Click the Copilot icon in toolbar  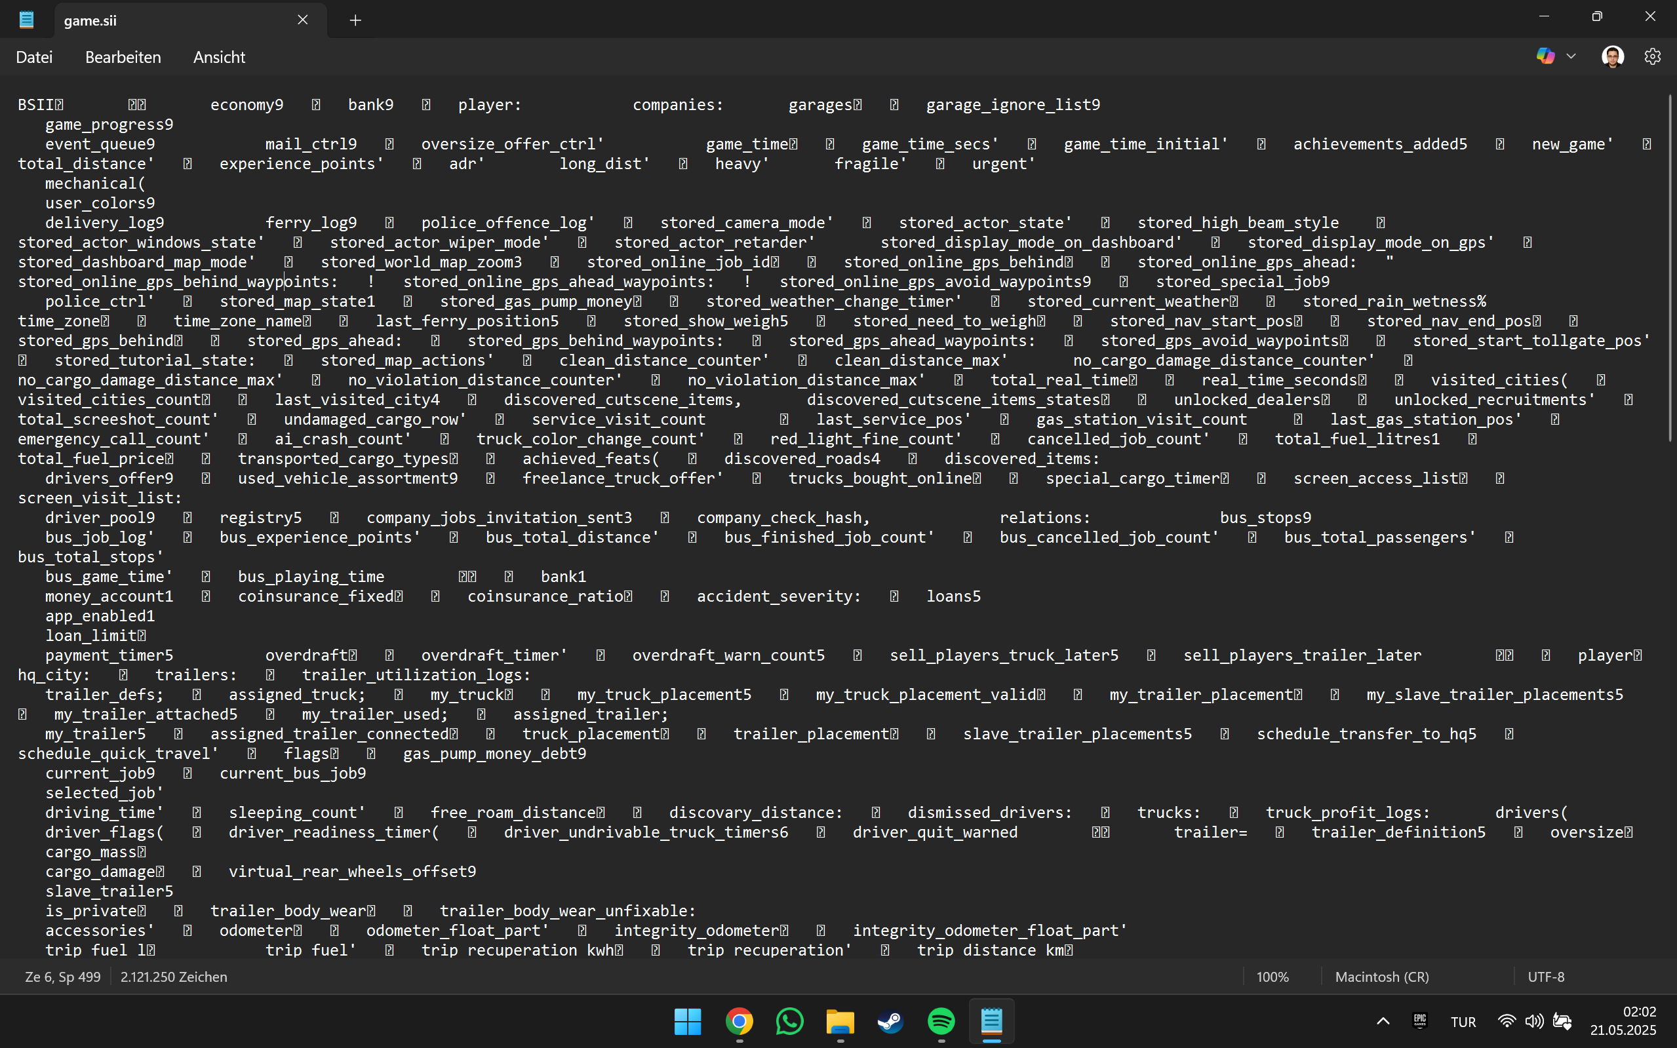[x=1545, y=56]
